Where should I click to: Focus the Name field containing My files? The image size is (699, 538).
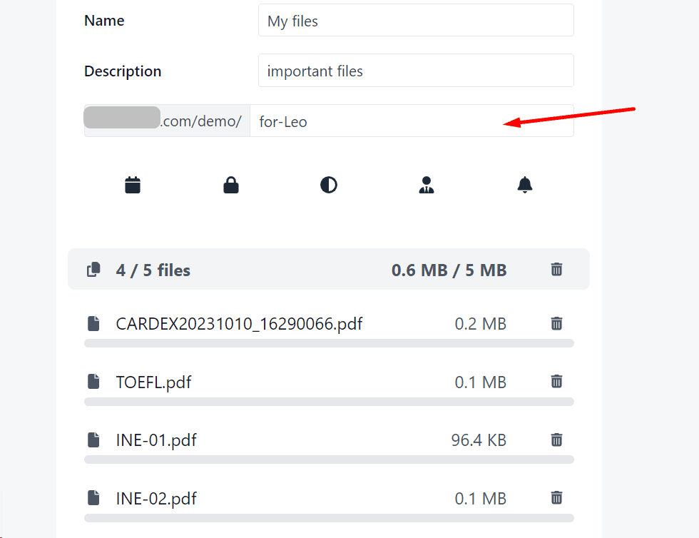(416, 21)
